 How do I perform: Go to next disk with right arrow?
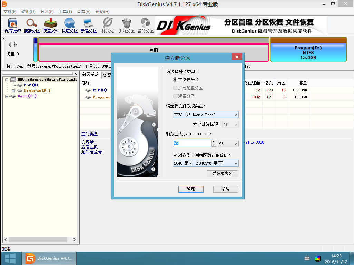[15, 45]
